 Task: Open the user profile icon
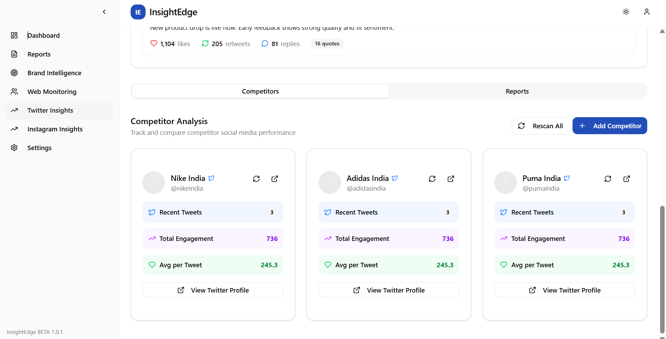[x=647, y=12]
